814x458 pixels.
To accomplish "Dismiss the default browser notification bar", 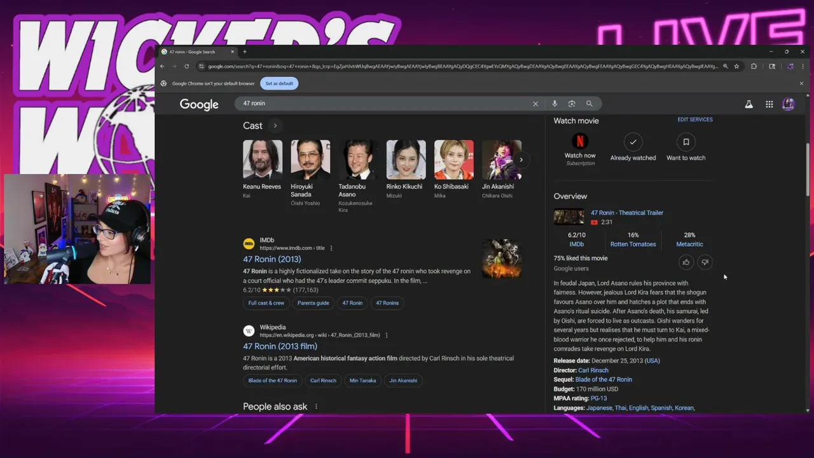I will coord(801,83).
